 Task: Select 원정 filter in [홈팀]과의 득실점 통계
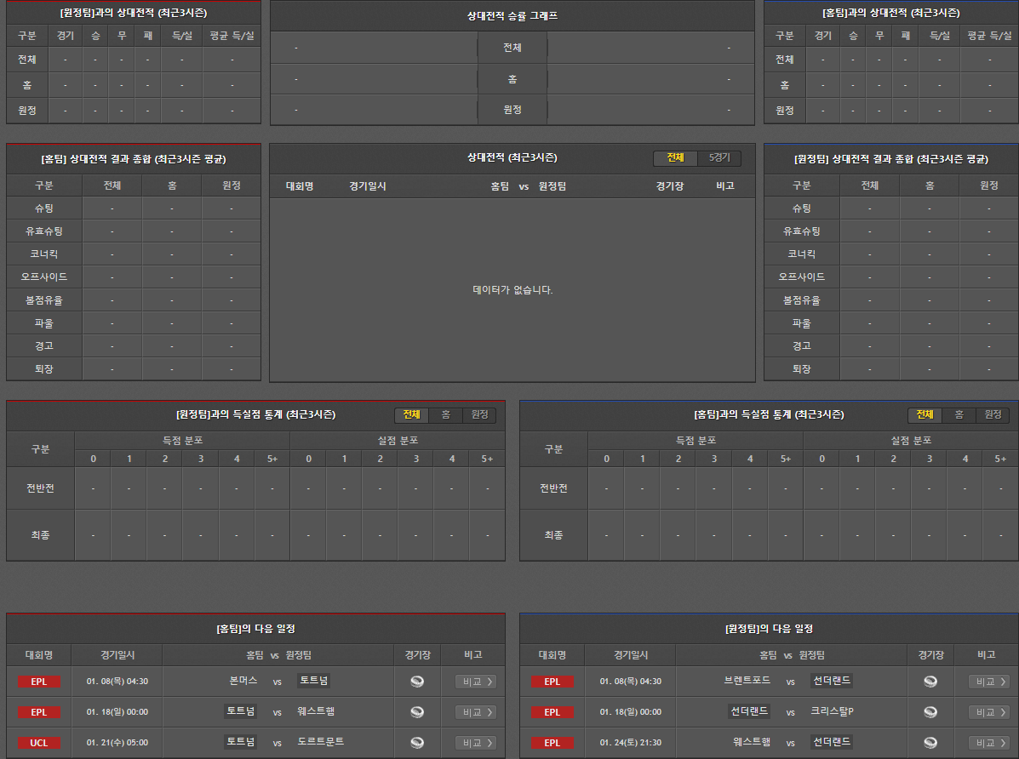click(x=993, y=414)
